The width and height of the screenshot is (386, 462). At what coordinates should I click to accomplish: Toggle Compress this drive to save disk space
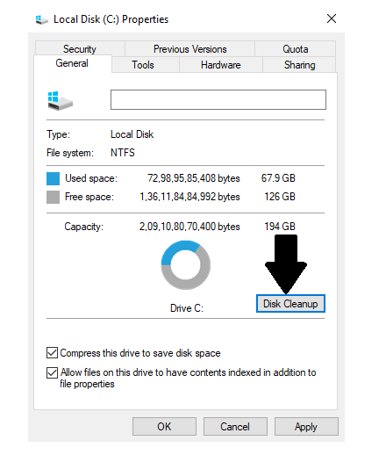pos(52,353)
